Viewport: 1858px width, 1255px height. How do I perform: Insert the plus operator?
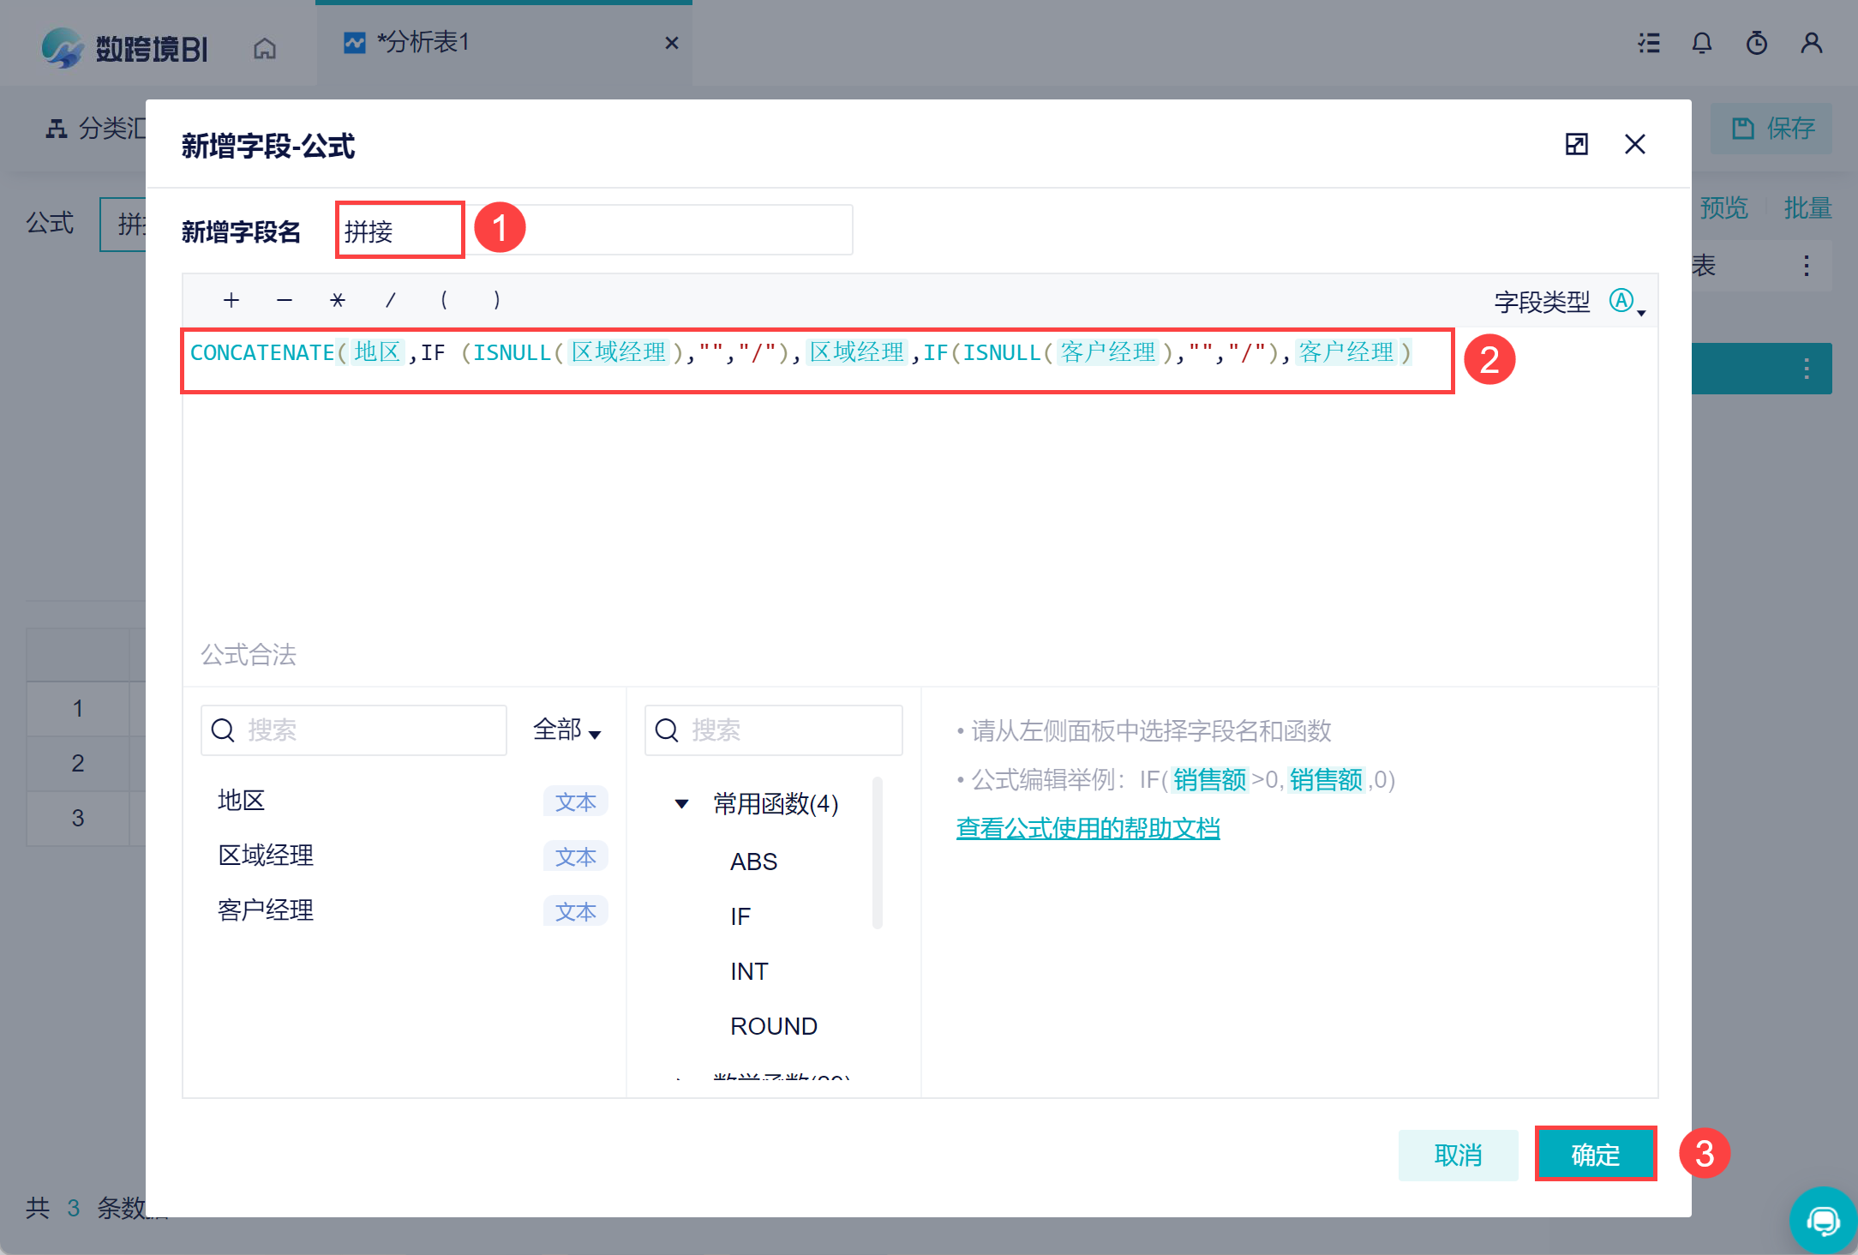(231, 300)
